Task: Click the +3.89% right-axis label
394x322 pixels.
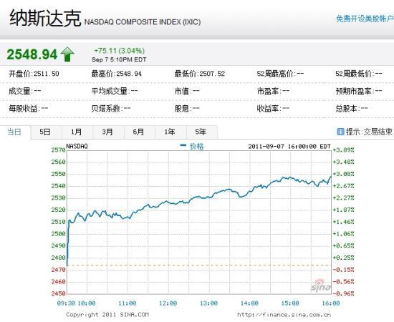Action: [343, 150]
